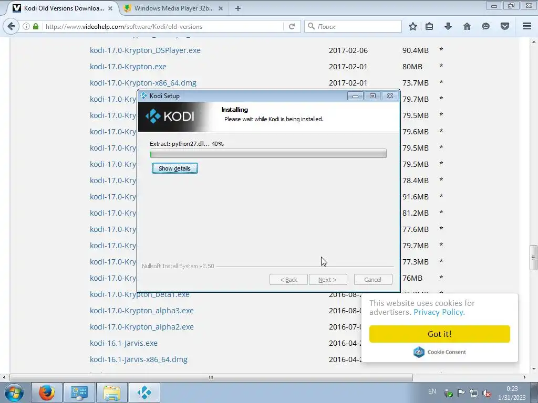
Task: Open the Windows Start menu
Action: (x=14, y=393)
